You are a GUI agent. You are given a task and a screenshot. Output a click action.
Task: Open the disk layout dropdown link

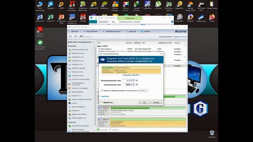(x=180, y=37)
